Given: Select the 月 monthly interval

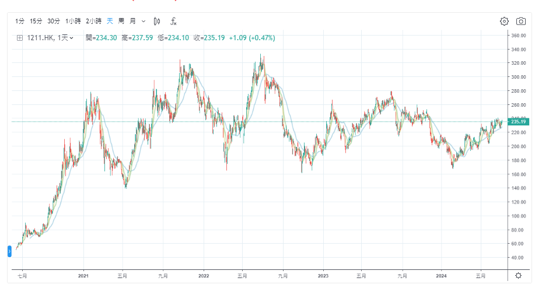Looking at the screenshot, I should [x=132, y=22].
